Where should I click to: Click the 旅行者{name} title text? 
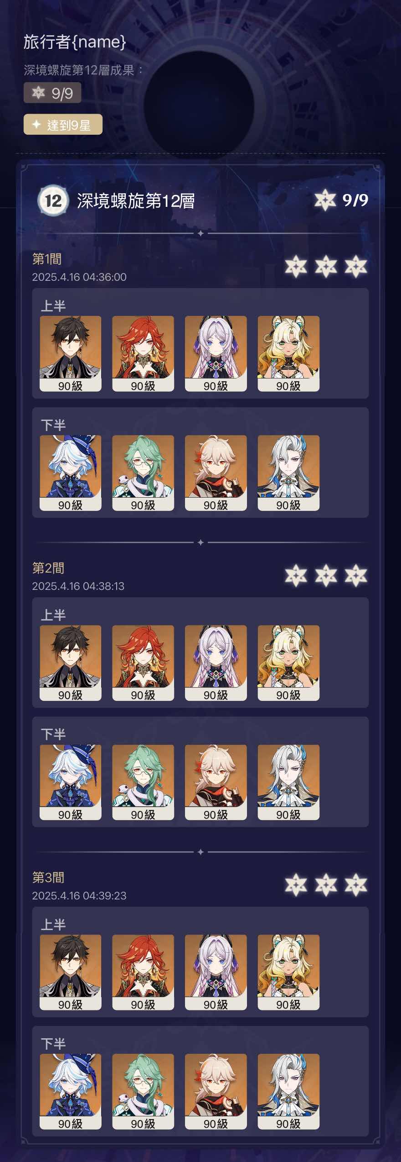[x=75, y=42]
